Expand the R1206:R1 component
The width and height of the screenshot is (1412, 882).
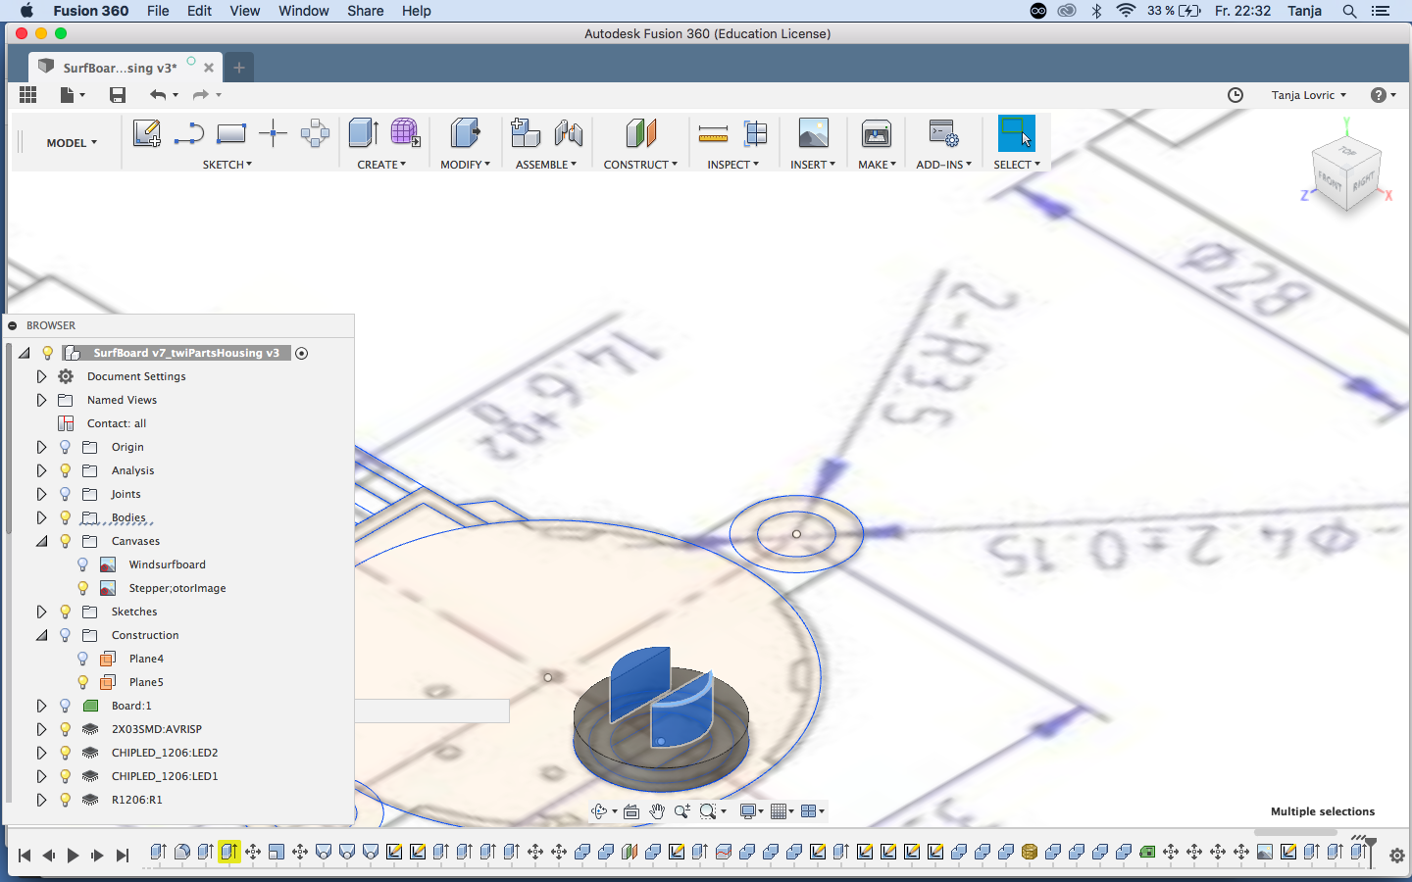(41, 800)
